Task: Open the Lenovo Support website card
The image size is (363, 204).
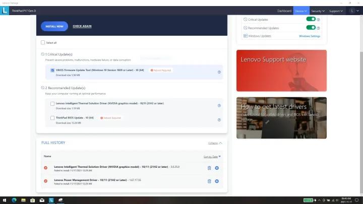Action: [x=281, y=71]
